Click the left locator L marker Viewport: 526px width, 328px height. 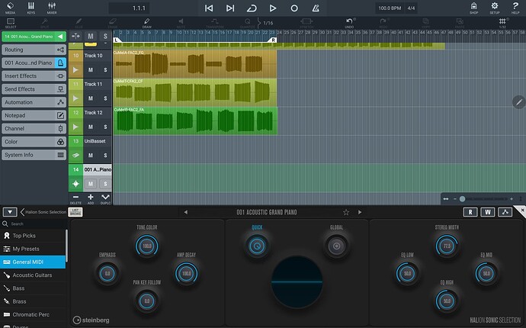click(117, 40)
